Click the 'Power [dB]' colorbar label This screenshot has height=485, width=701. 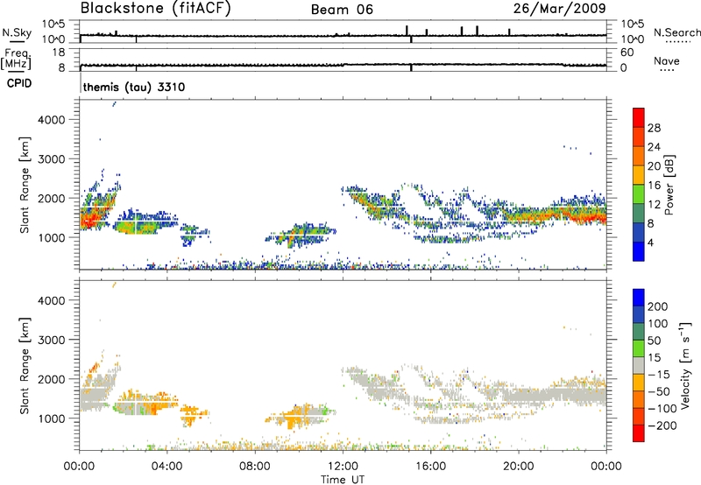(669, 185)
